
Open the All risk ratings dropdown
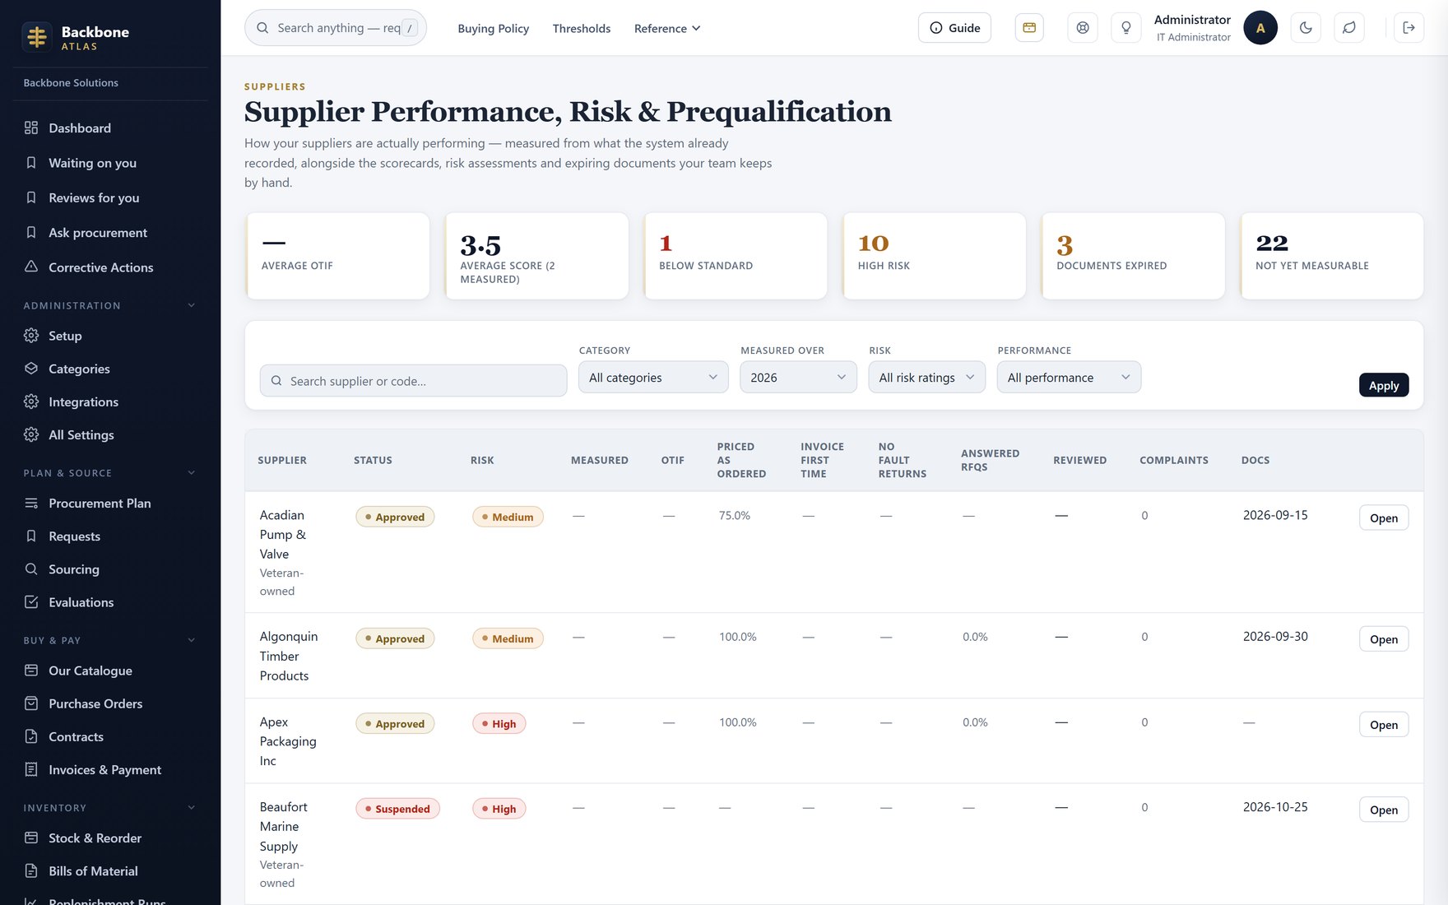(x=926, y=377)
